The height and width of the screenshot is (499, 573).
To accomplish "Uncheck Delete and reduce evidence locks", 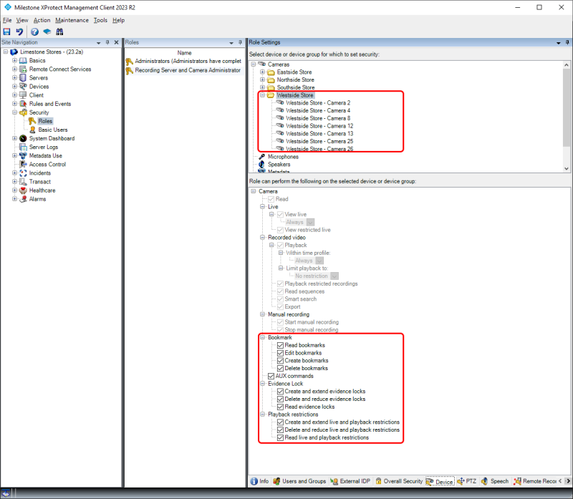I will 280,399.
